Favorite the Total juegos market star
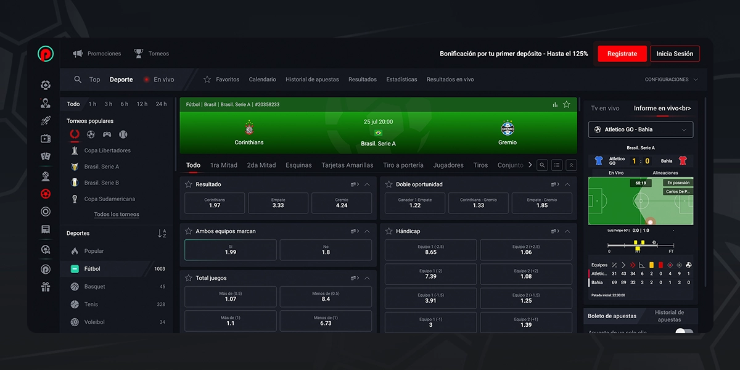This screenshot has width=740, height=370. pyautogui.click(x=189, y=278)
